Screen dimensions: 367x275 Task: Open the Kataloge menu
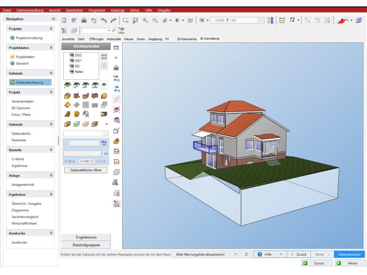[x=118, y=10]
